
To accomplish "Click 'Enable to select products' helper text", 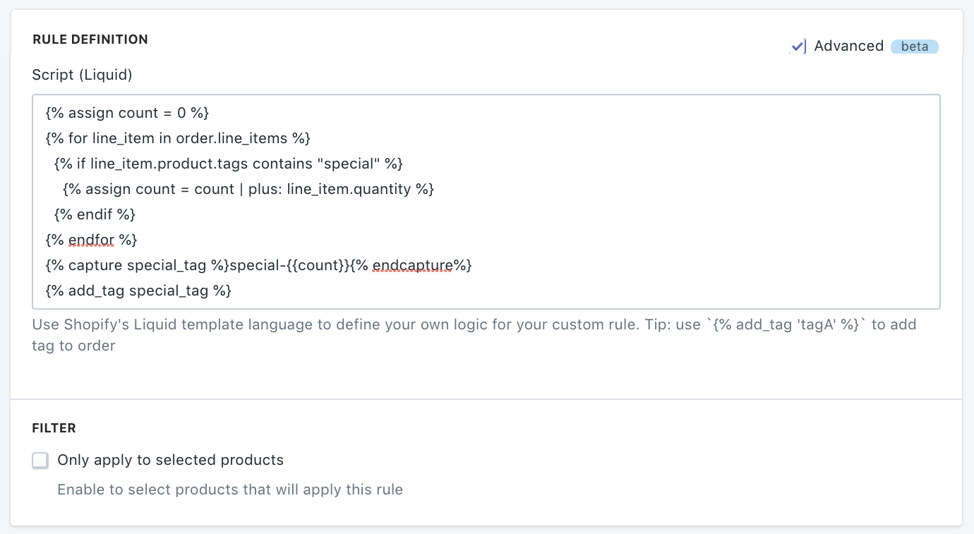I will point(230,490).
